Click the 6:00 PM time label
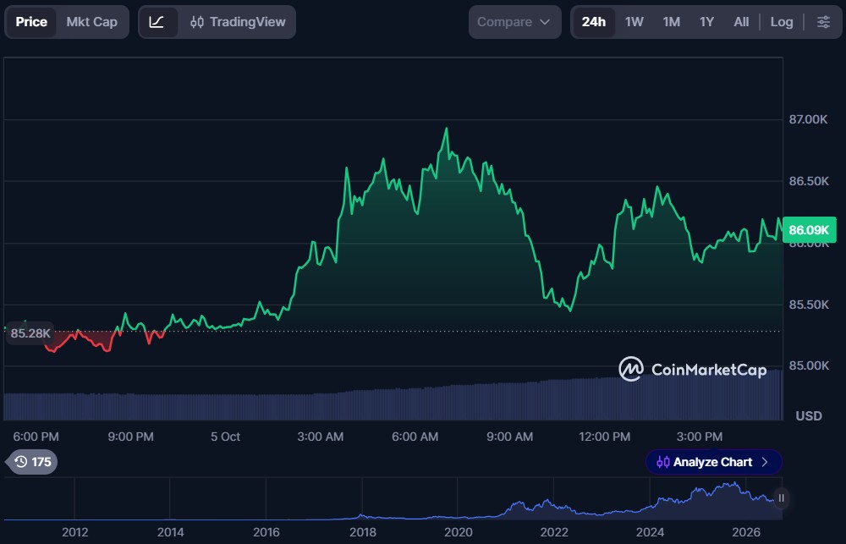Screen dimensions: 846x544 click(36, 437)
